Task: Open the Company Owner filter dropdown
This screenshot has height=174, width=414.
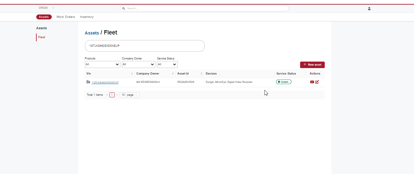Action: [x=139, y=64]
